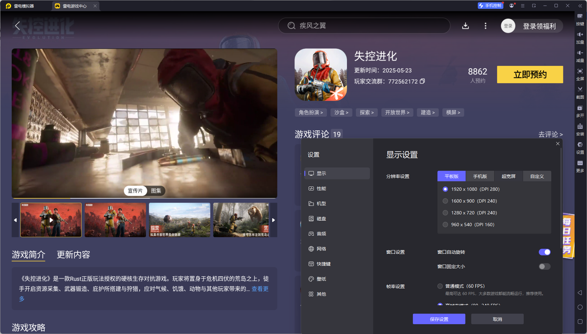This screenshot has width=587, height=334.
Task: Open 音频 audio settings in settings panel
Action: [x=321, y=233]
